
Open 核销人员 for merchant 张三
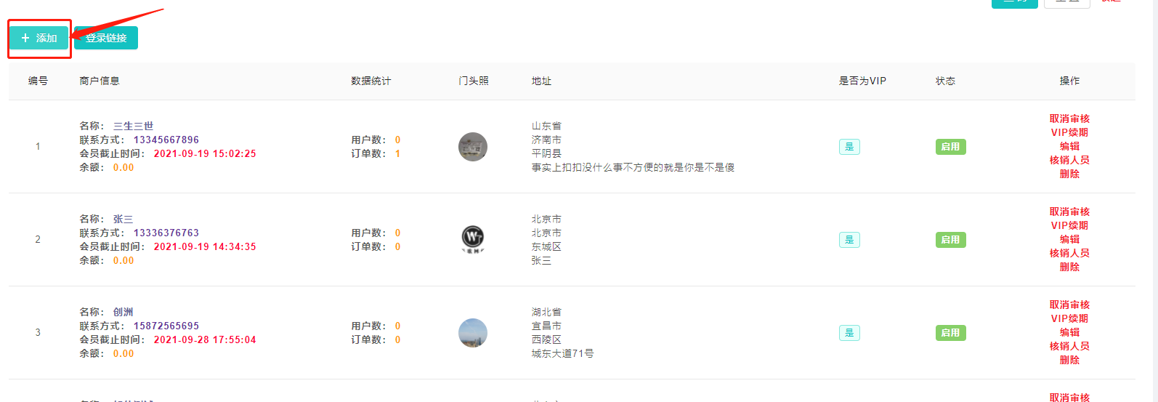[x=1069, y=253]
